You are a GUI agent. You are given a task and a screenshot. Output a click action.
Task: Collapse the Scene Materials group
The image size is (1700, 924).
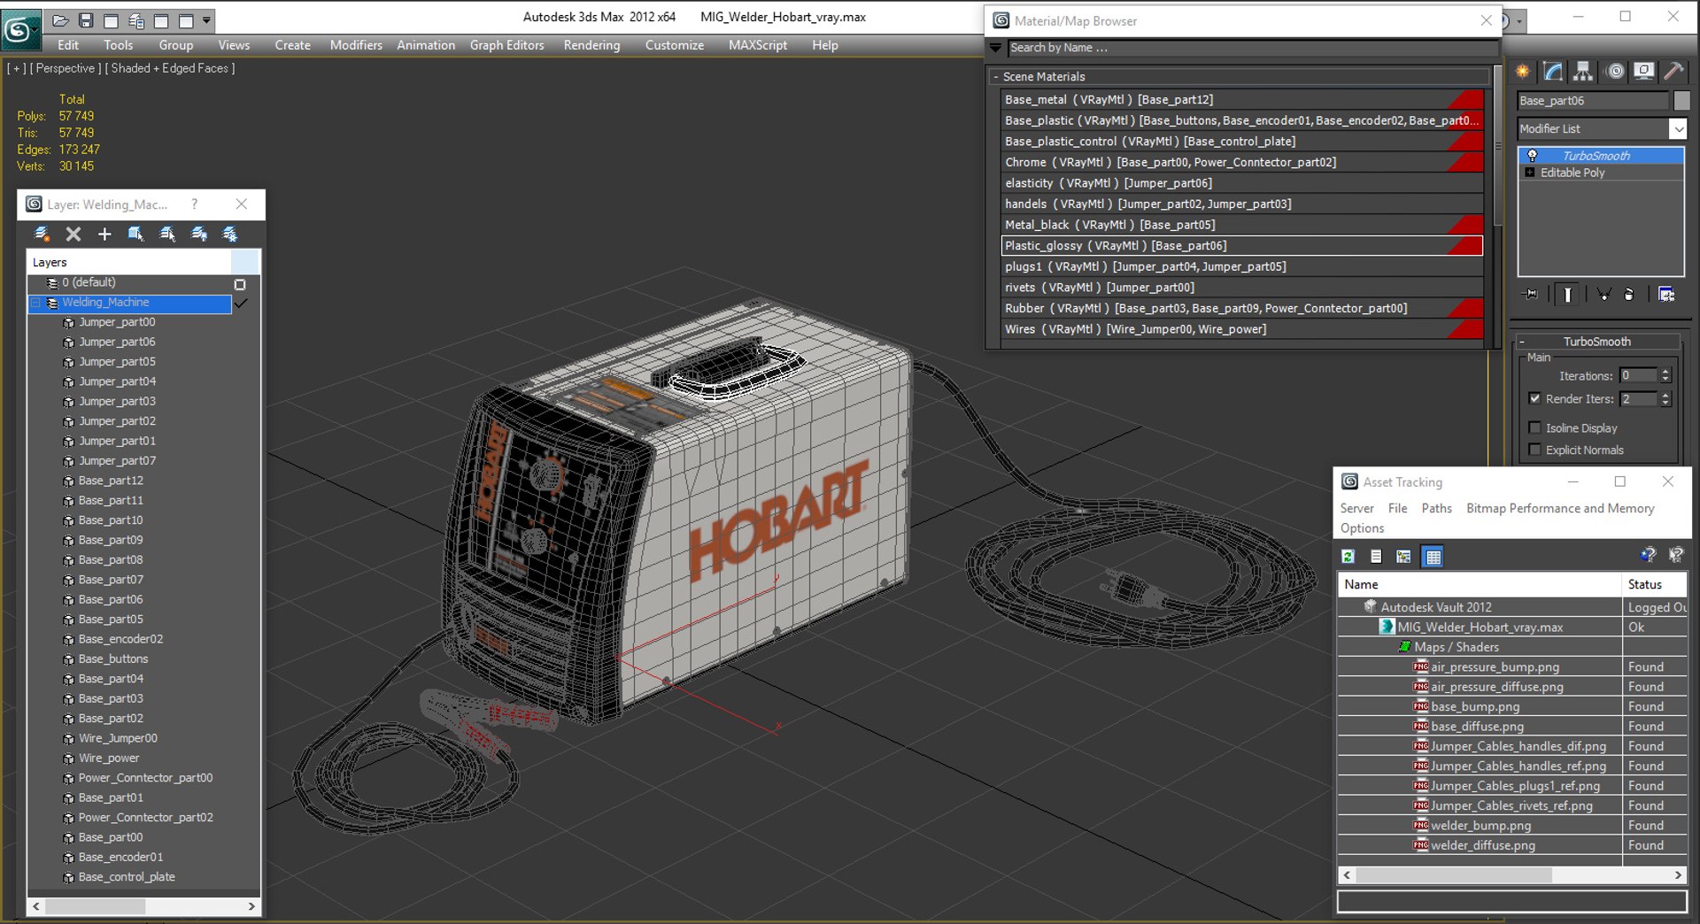(x=996, y=77)
